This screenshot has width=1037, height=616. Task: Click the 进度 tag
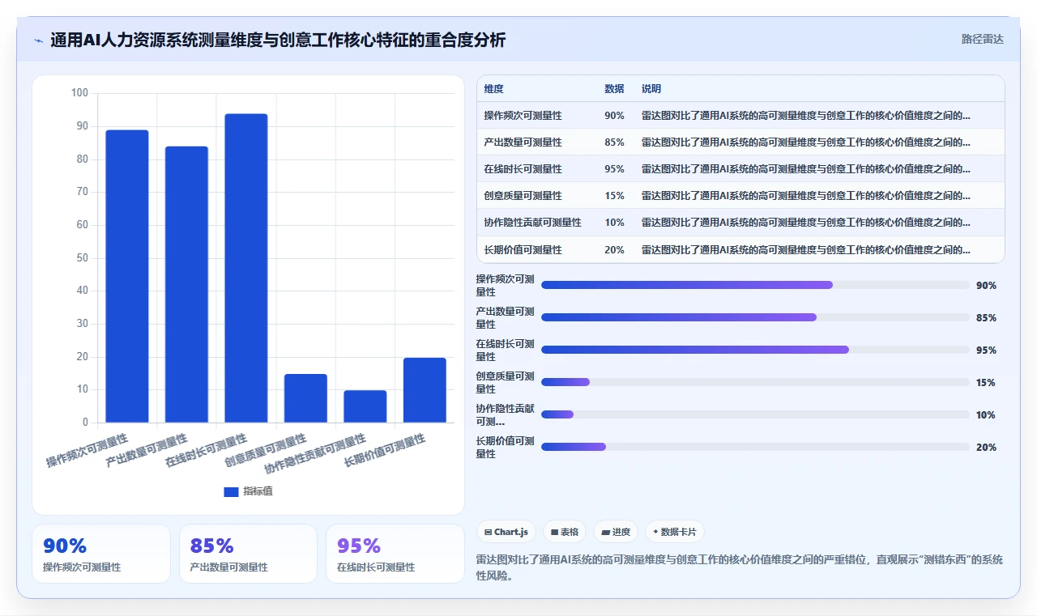pyautogui.click(x=616, y=532)
